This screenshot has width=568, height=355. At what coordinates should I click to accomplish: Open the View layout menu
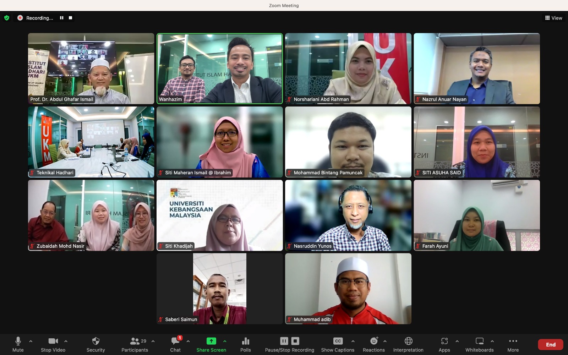coord(553,18)
